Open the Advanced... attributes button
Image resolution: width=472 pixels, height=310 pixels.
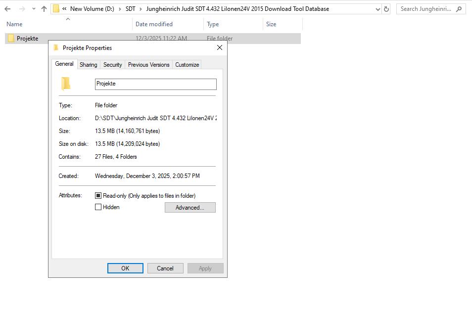190,208
